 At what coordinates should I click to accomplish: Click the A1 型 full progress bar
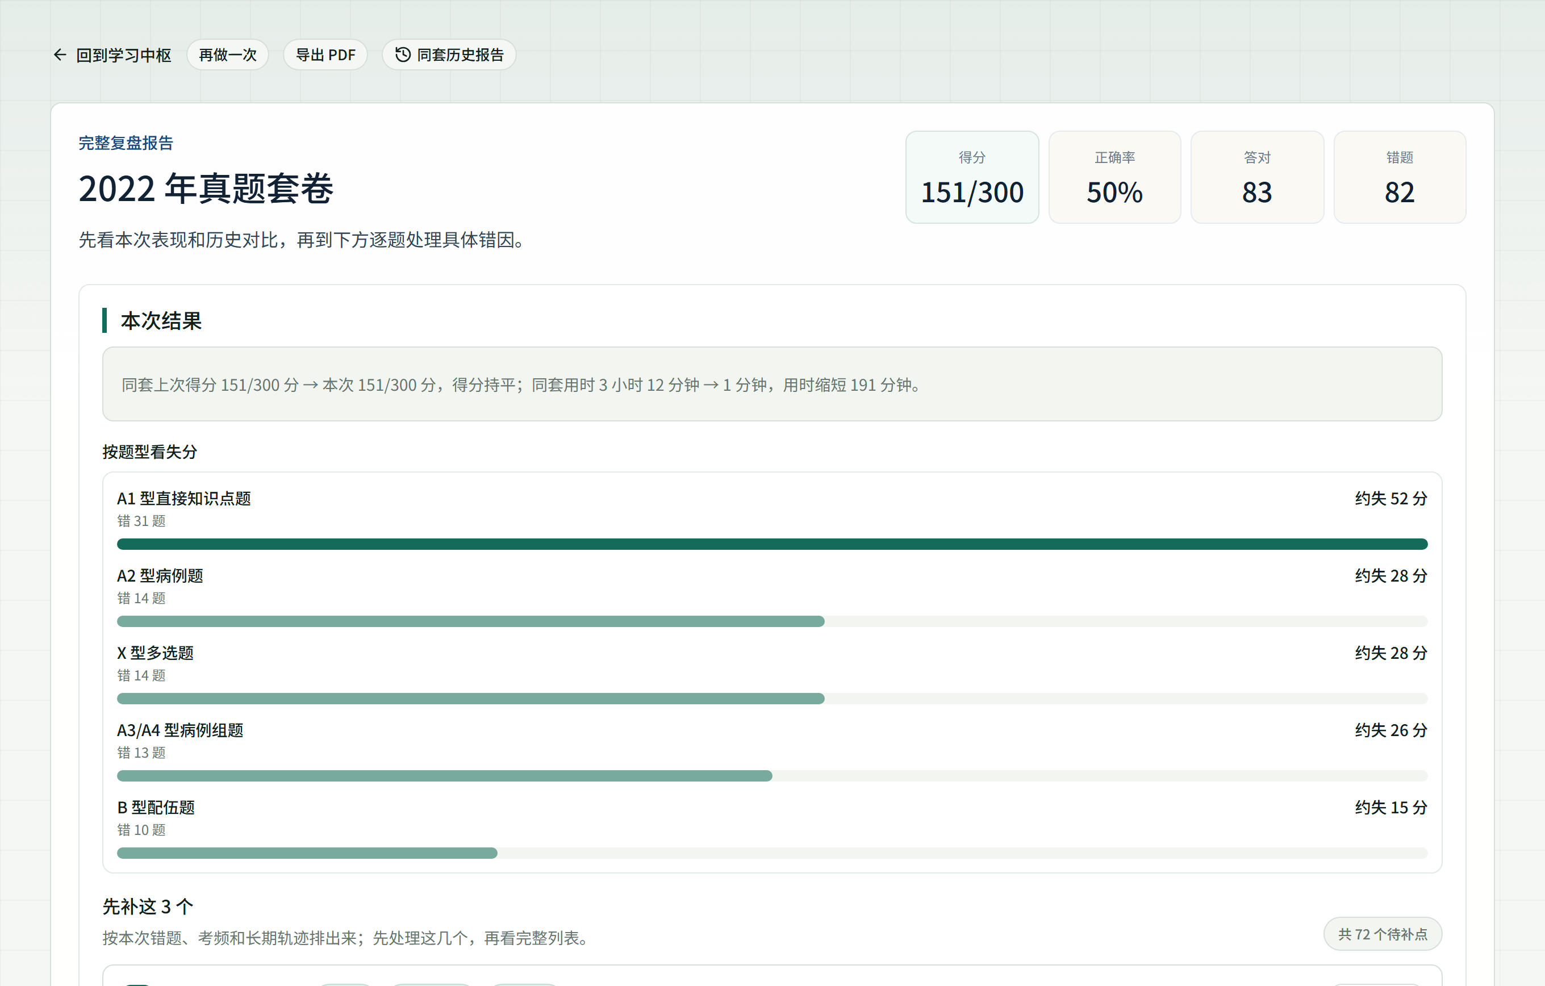772,544
